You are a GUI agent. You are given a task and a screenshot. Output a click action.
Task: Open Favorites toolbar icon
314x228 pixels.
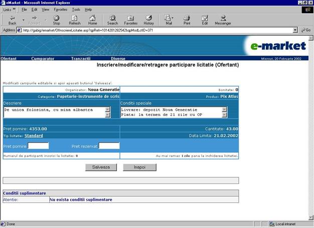(130, 18)
